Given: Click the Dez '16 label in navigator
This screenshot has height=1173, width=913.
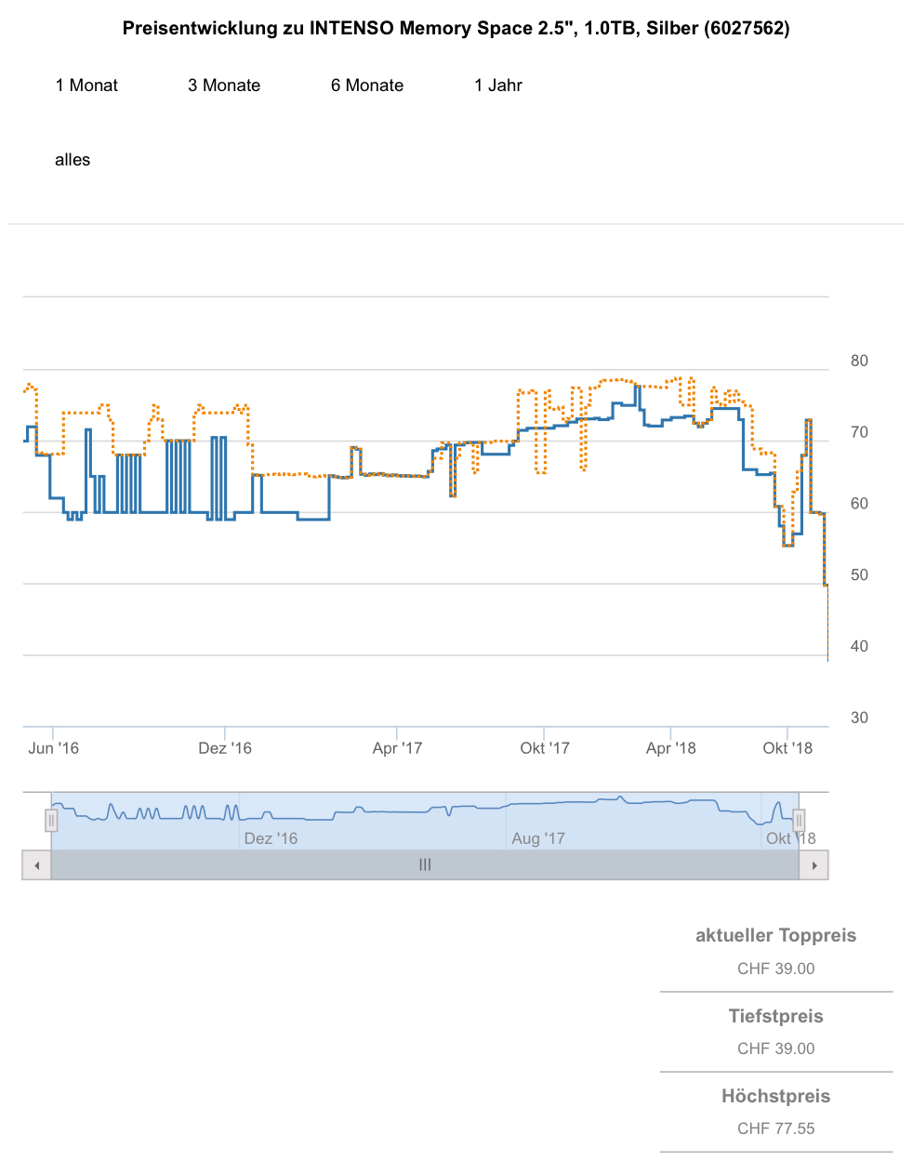Looking at the screenshot, I should (x=271, y=838).
